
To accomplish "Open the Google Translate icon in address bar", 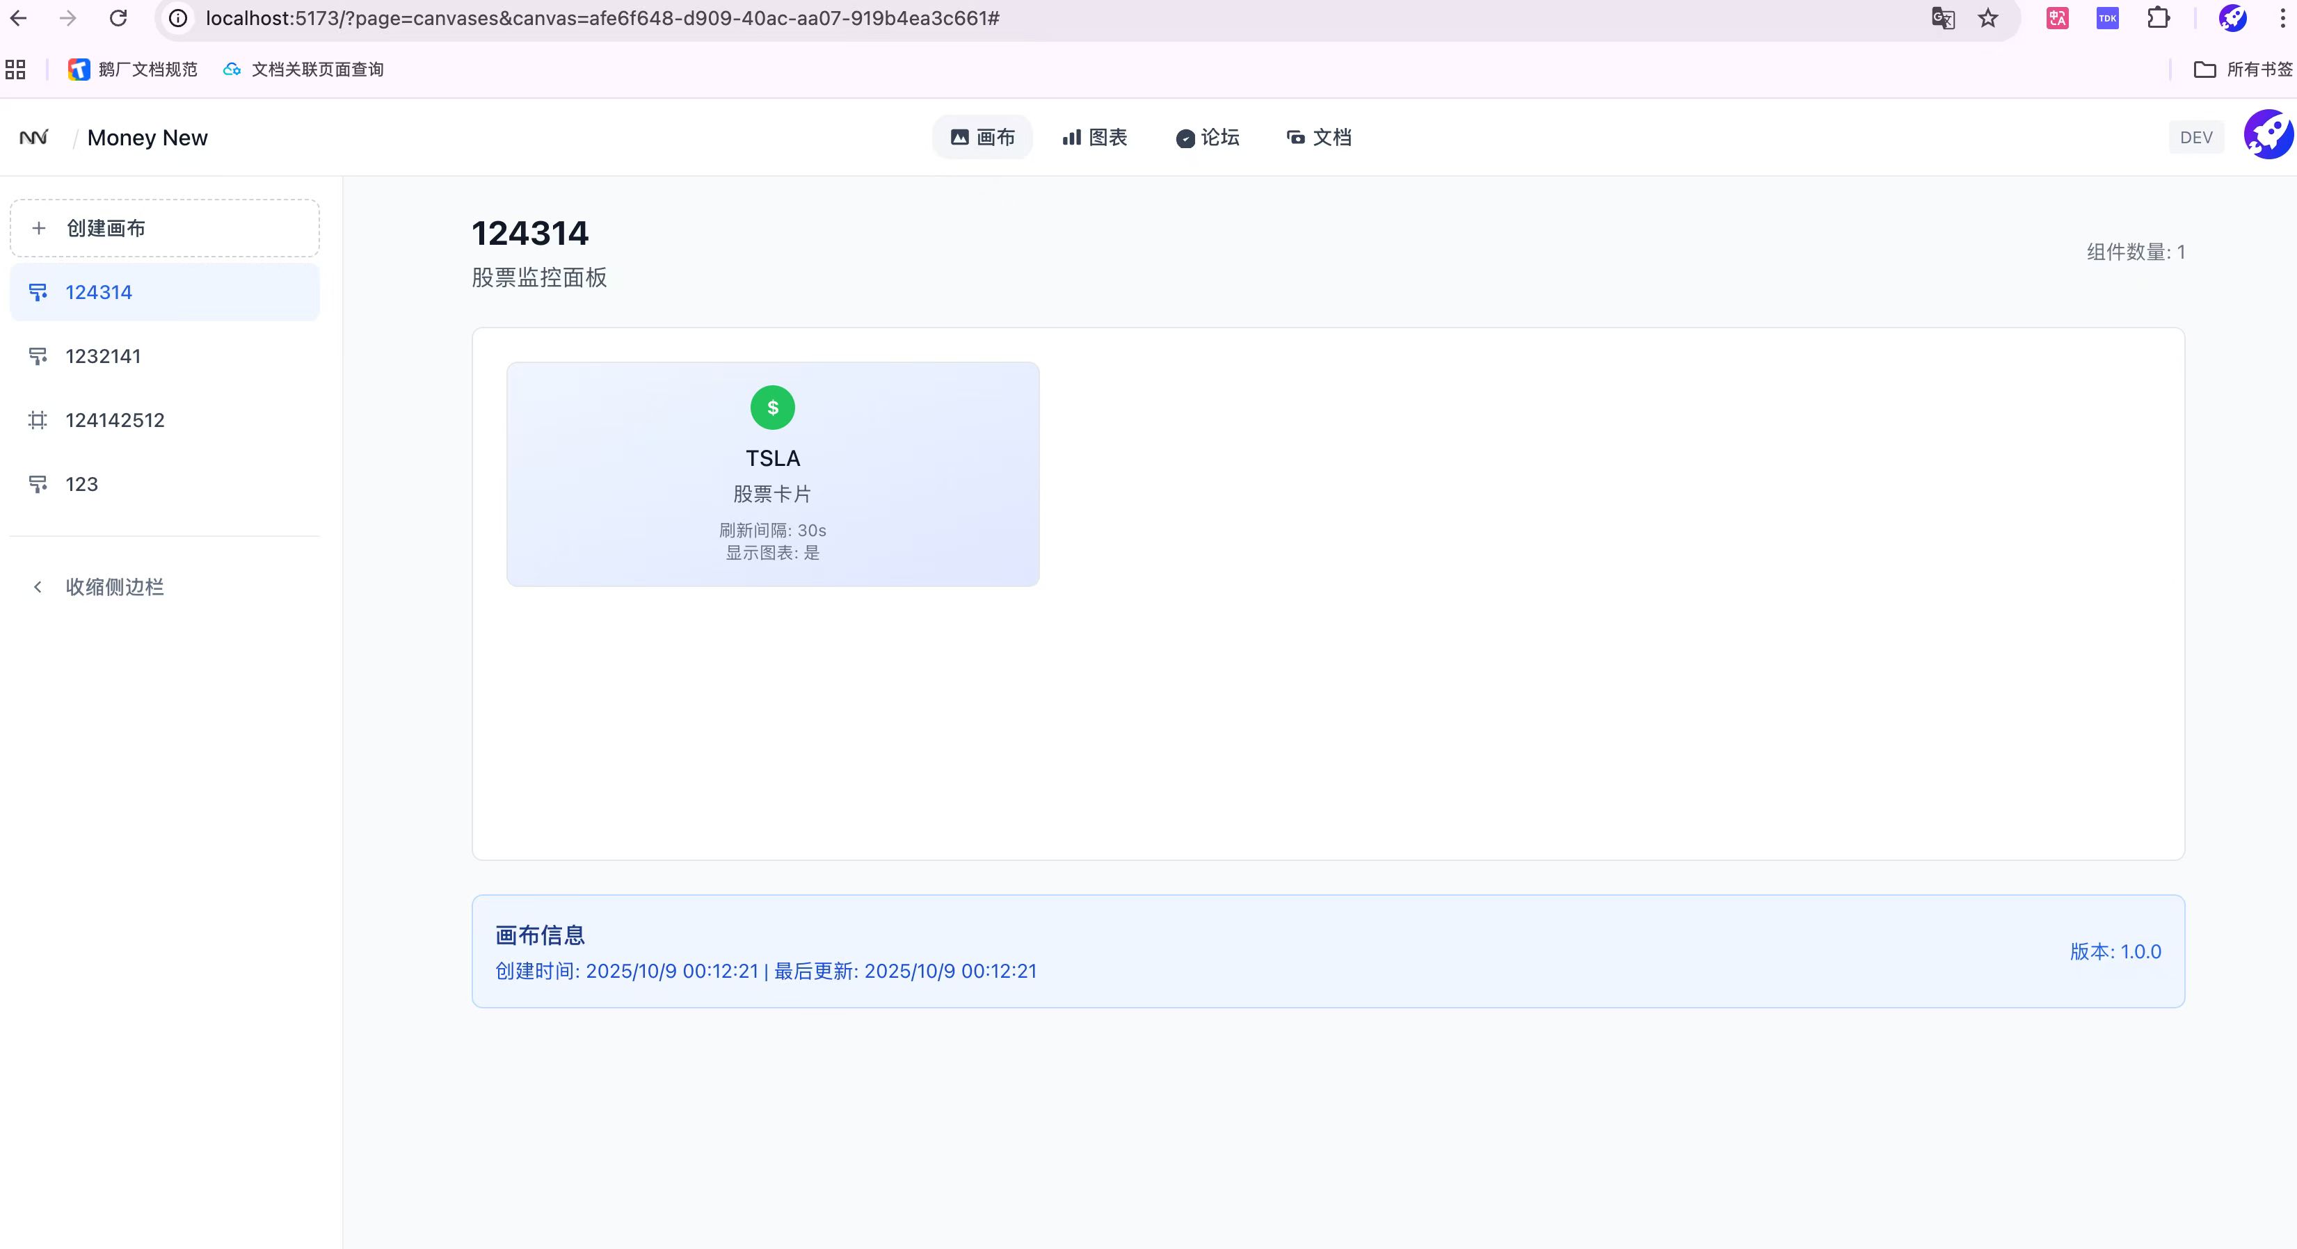I will pos(1943,18).
